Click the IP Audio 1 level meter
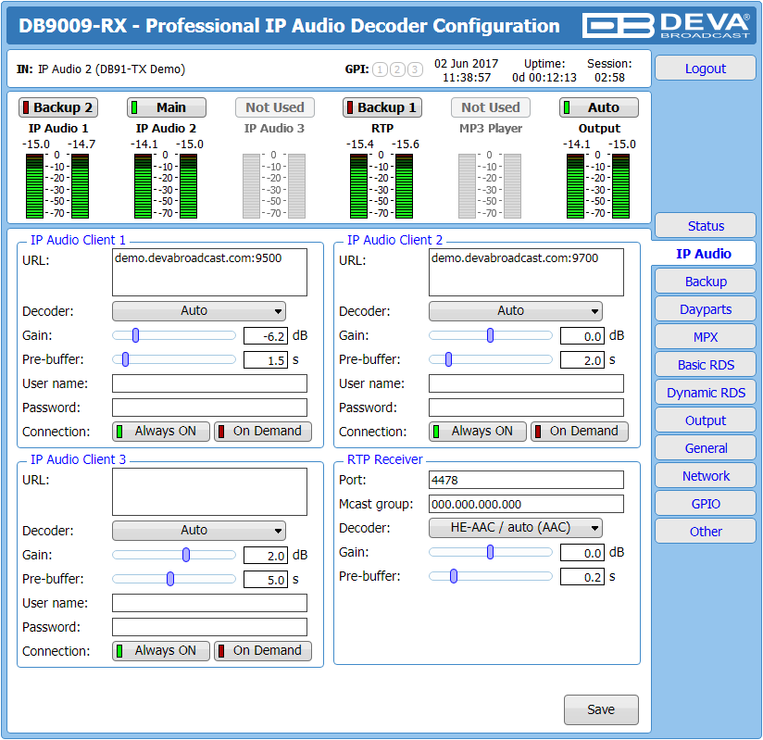The width and height of the screenshot is (763, 740). coord(57,186)
